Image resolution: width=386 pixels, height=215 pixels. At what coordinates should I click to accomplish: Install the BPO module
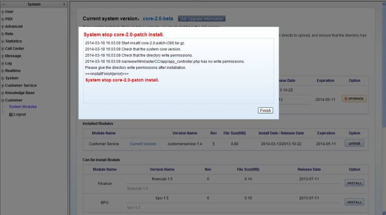(x=354, y=202)
